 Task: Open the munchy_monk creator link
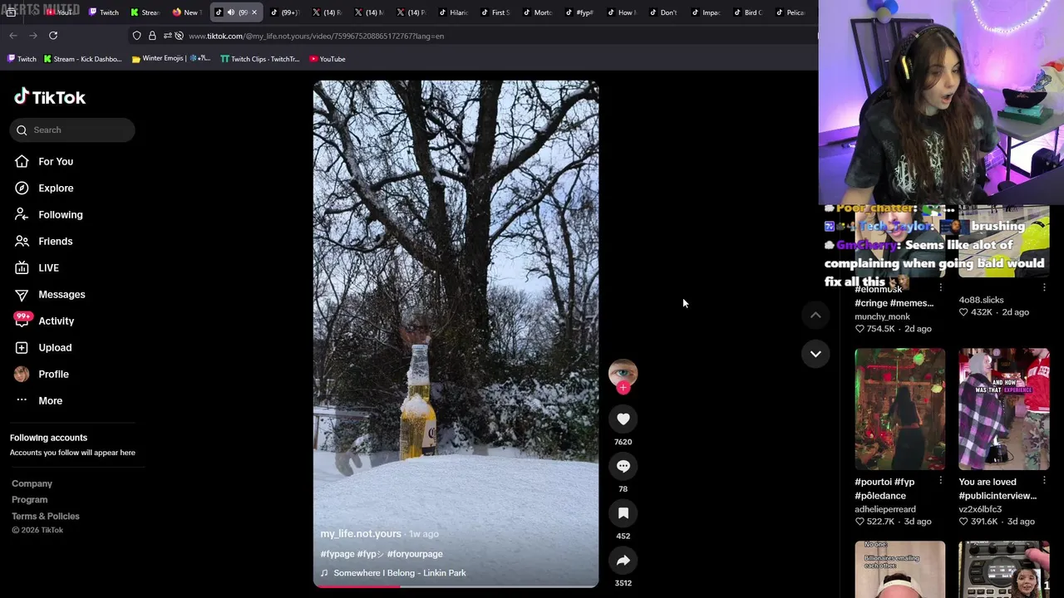(882, 316)
